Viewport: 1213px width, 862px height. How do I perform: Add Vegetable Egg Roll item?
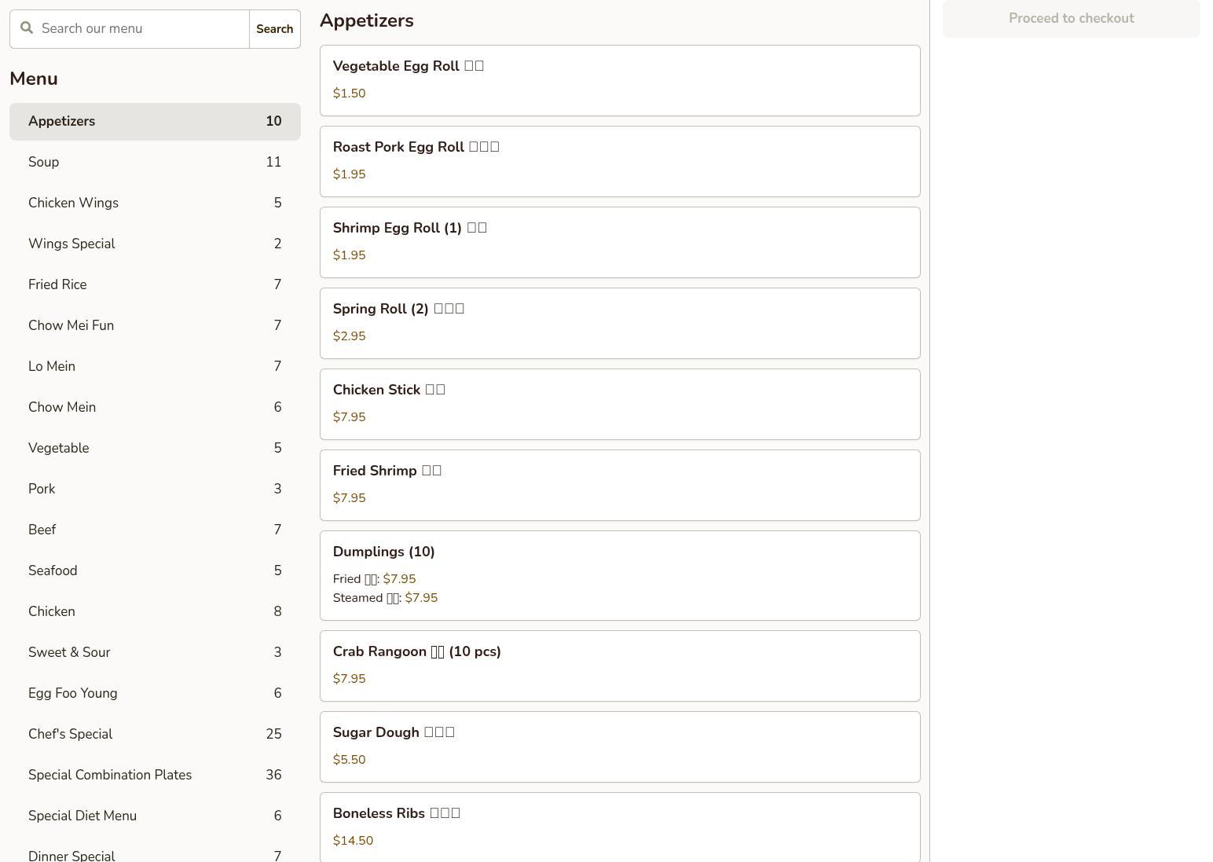tap(620, 81)
